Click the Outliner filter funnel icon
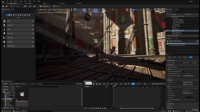Screen dimensions: 200x112 [x=167, y=12]
